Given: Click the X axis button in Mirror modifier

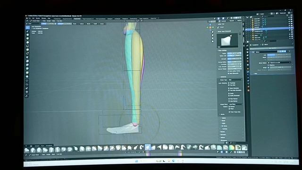Looking at the screenshot, I should 271,55.
